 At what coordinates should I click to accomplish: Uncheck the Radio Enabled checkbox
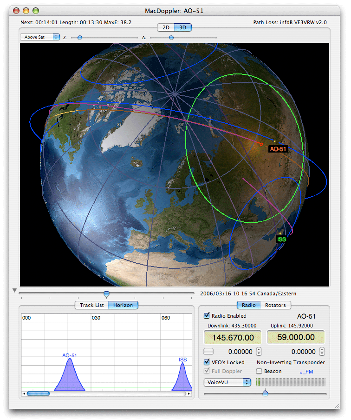pos(207,316)
